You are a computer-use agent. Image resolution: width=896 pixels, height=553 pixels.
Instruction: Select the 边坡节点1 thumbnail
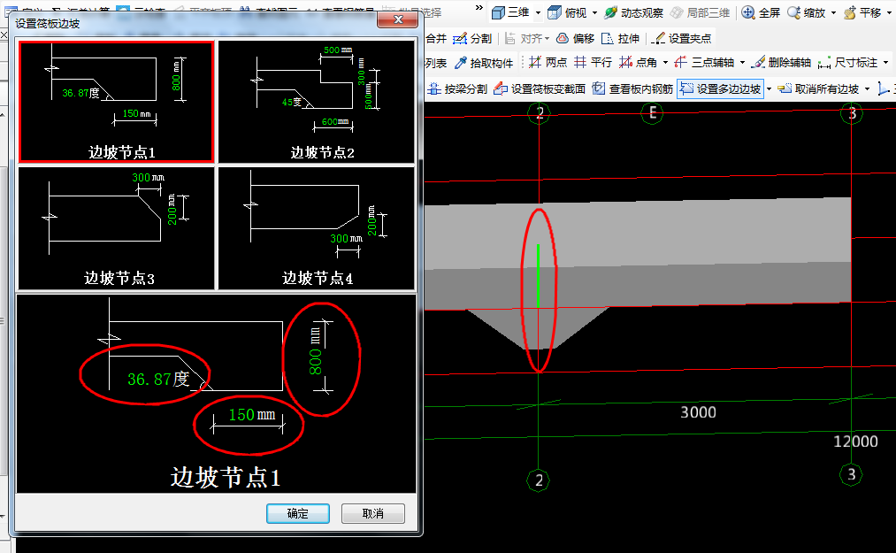click(x=117, y=101)
